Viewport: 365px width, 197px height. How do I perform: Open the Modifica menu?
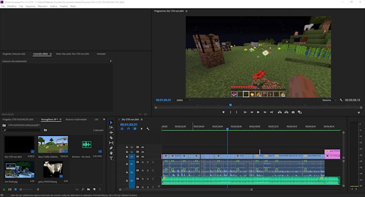[12, 6]
